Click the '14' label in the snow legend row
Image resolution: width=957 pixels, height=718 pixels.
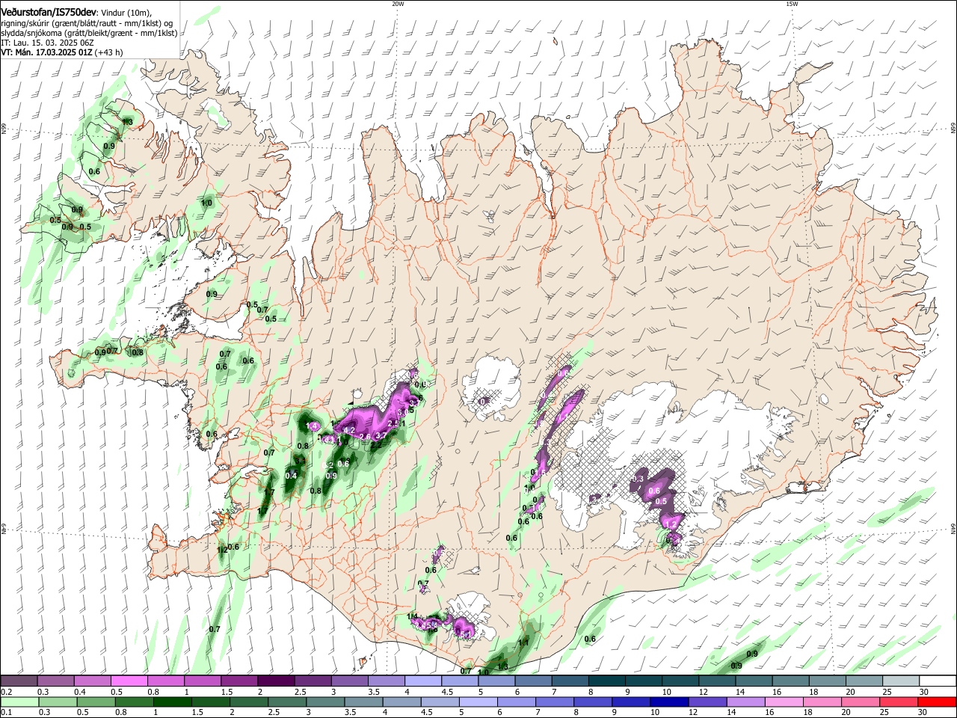coord(740,692)
